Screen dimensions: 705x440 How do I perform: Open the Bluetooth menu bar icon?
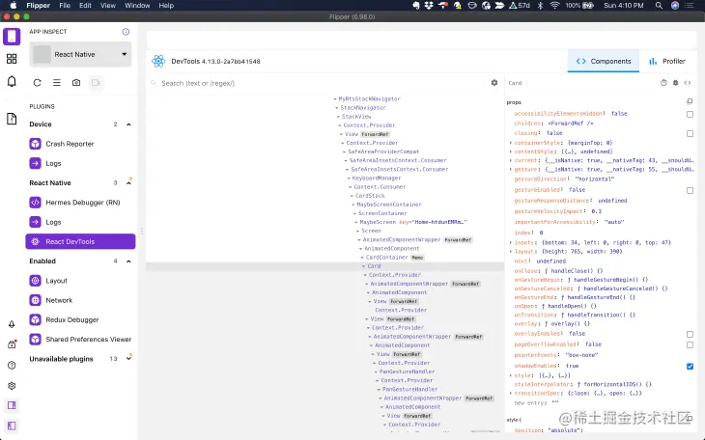coord(541,6)
